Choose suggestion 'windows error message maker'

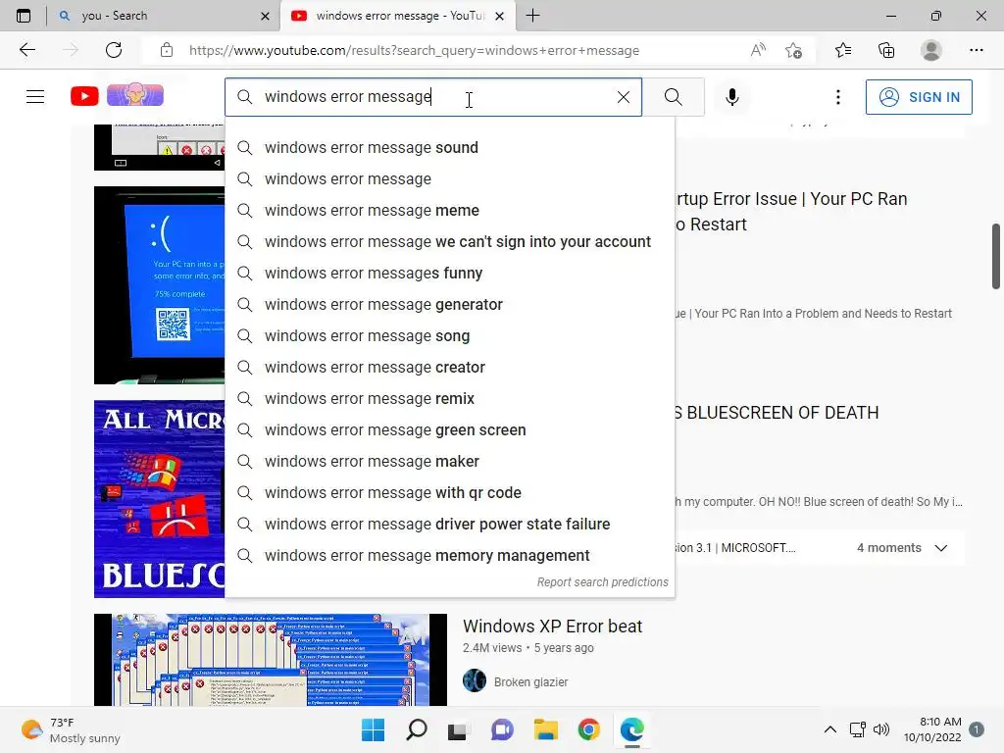click(x=449, y=461)
